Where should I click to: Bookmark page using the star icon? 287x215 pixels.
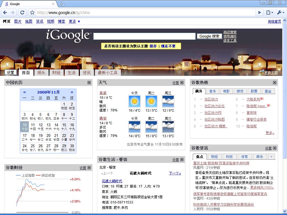[32, 12]
